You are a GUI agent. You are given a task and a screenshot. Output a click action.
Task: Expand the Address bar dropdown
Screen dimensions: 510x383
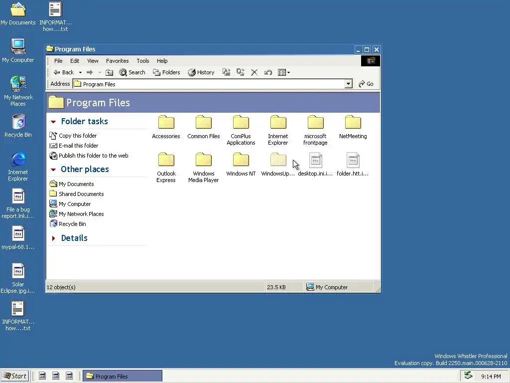coord(348,84)
